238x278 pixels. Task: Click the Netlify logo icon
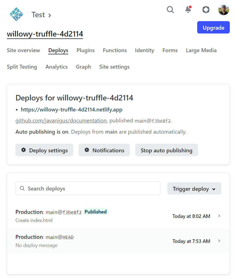pos(16,14)
